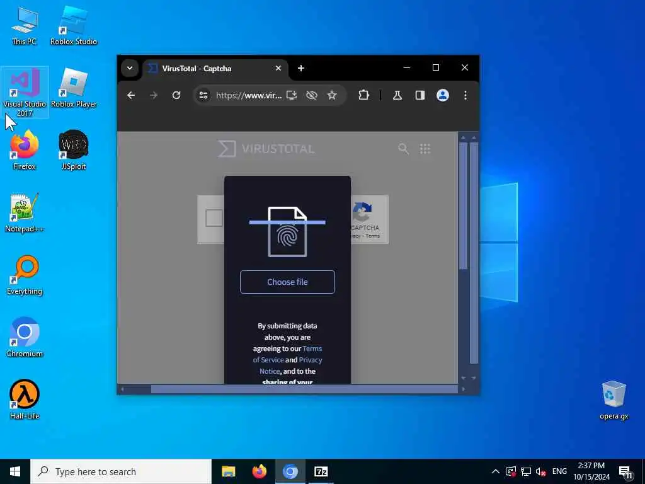The width and height of the screenshot is (645, 484).
Task: Reload the VirusTotal page
Action: (176, 96)
